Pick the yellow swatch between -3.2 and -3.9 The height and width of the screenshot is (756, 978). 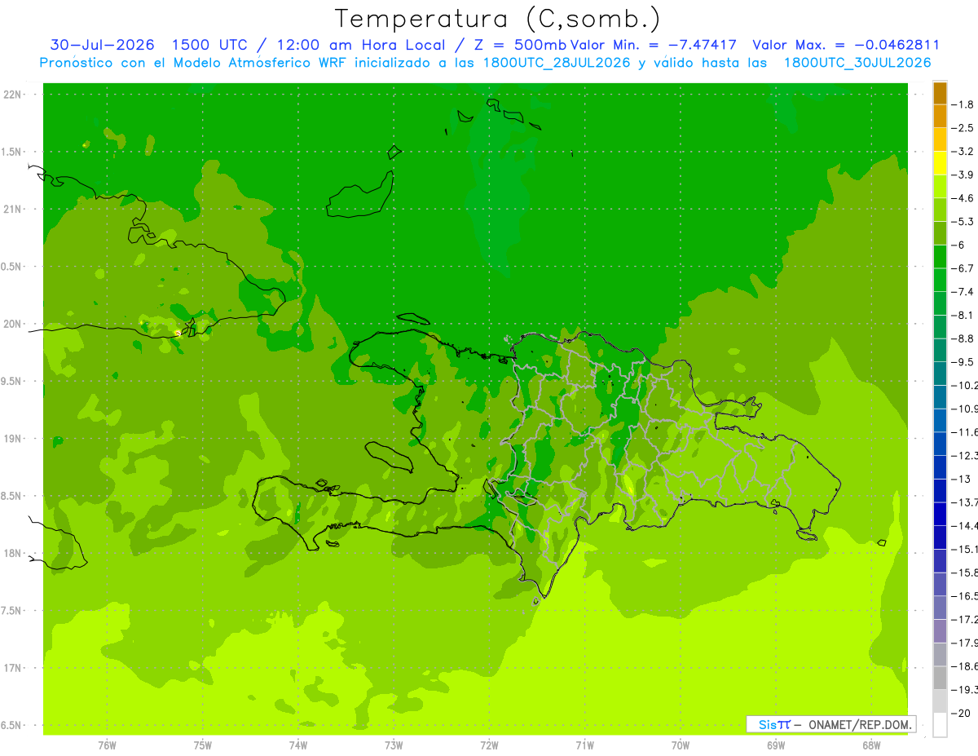point(940,163)
